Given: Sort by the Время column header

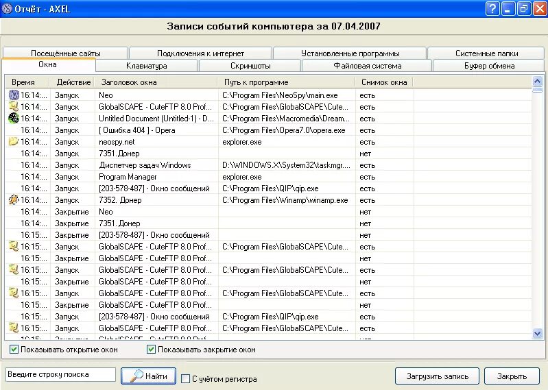Looking at the screenshot, I should click(28, 82).
